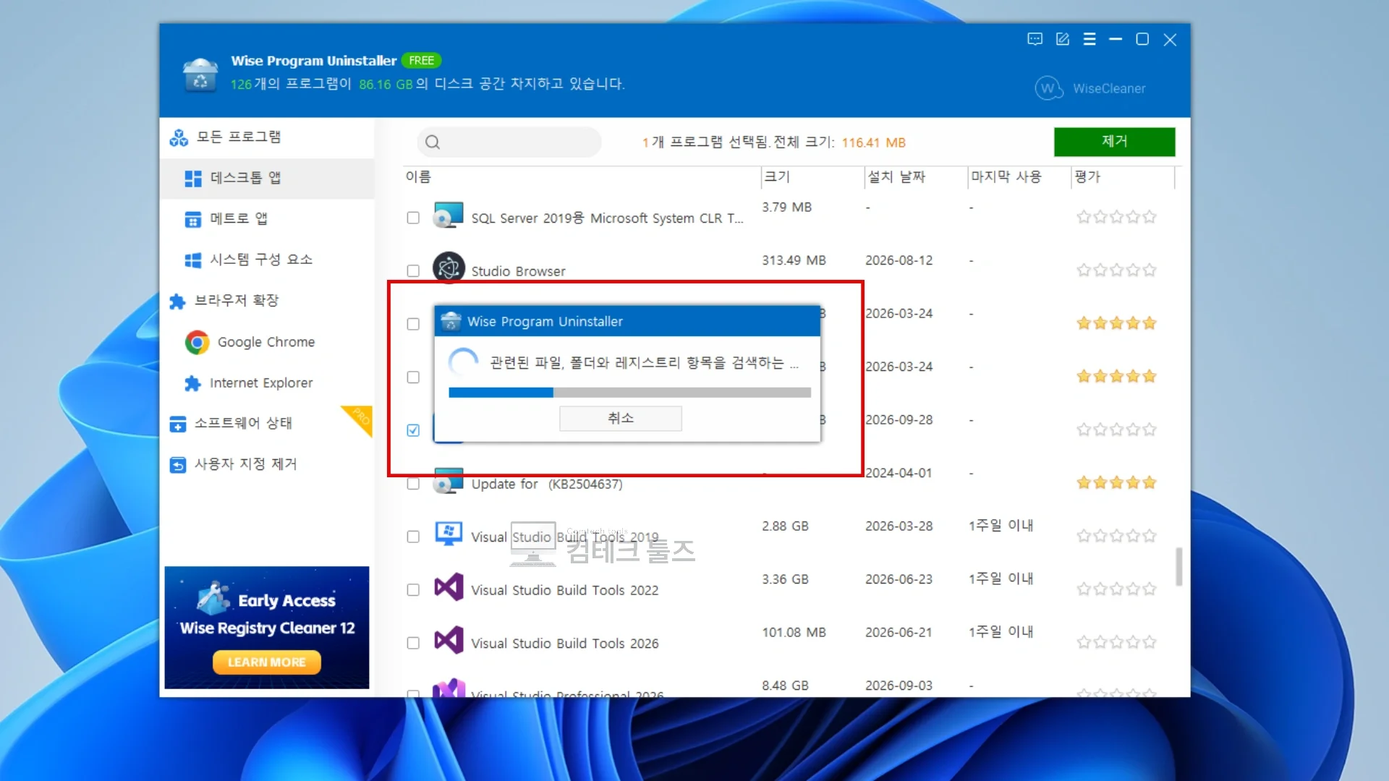Viewport: 1389px width, 781px height.
Task: Click the search magnifier icon
Action: click(433, 142)
